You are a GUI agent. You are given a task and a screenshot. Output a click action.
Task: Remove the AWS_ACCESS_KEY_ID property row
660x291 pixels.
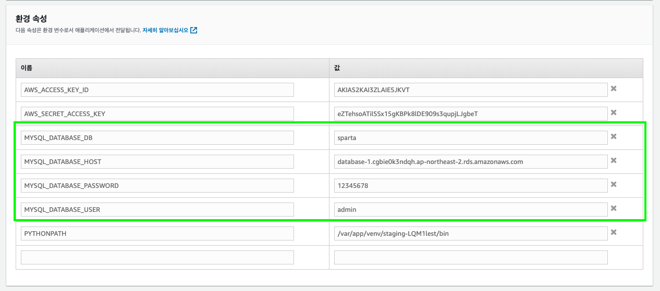point(614,88)
